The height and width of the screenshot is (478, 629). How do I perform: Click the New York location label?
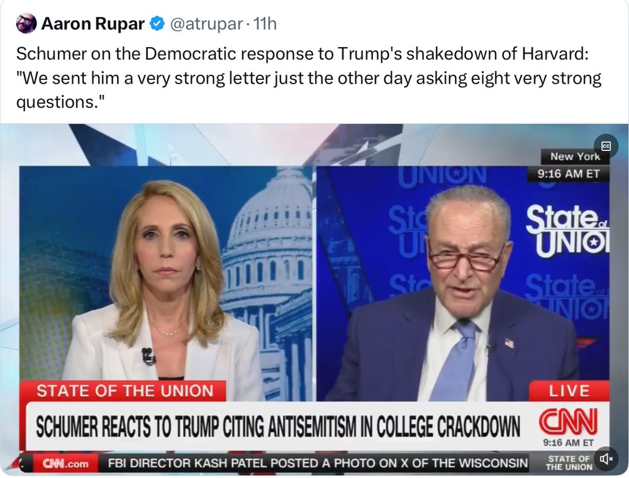[575, 157]
